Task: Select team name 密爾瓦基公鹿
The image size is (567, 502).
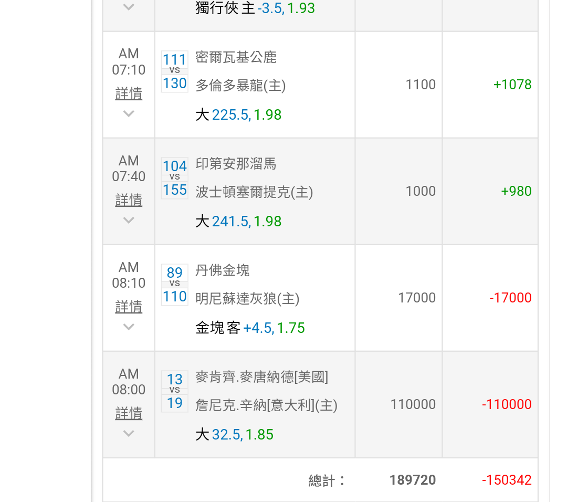Action: [236, 57]
